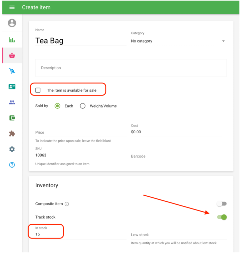Open the account profile avatar
241x253 pixels.
(12, 23)
